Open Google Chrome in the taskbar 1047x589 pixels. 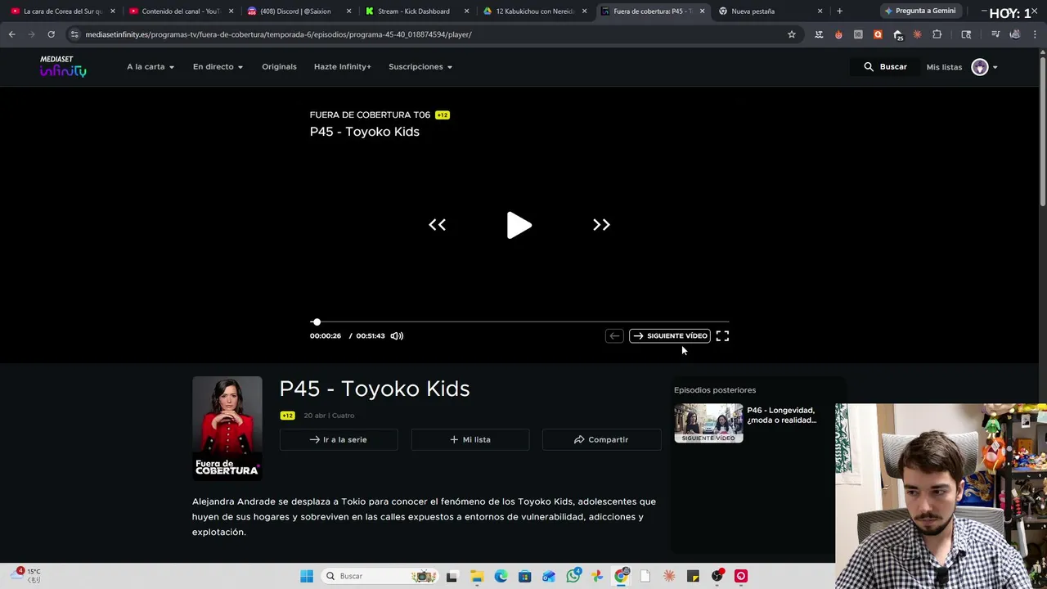click(x=622, y=576)
